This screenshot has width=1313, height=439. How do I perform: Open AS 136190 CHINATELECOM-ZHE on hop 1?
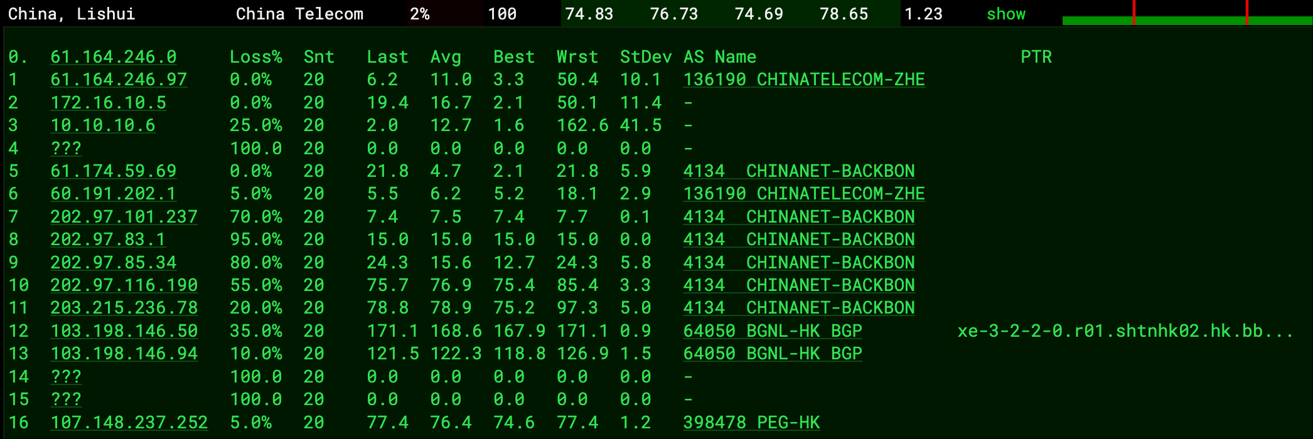804,80
